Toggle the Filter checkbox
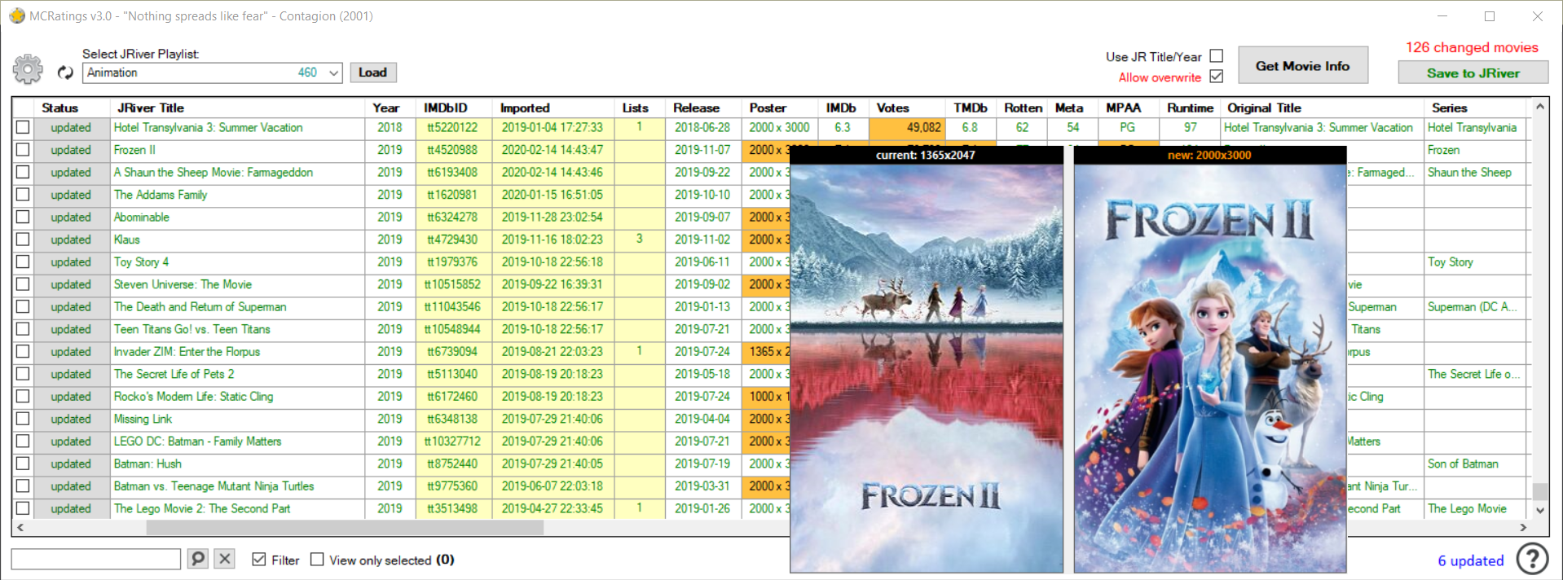1563x580 pixels. (259, 560)
